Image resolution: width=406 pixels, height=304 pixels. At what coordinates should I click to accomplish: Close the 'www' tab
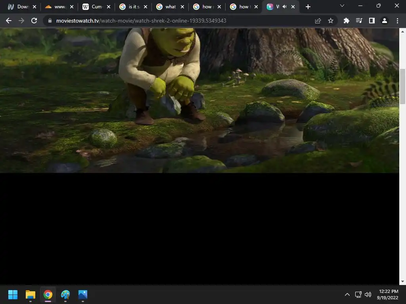[x=72, y=7]
